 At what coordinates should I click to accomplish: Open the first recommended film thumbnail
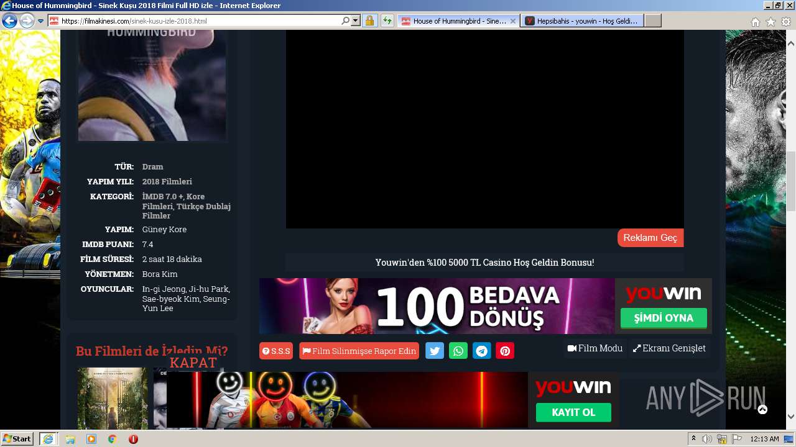tap(113, 399)
